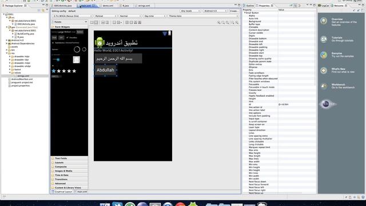
Task: Open the Samples icon in Welcome panel
Action: coord(324,55)
